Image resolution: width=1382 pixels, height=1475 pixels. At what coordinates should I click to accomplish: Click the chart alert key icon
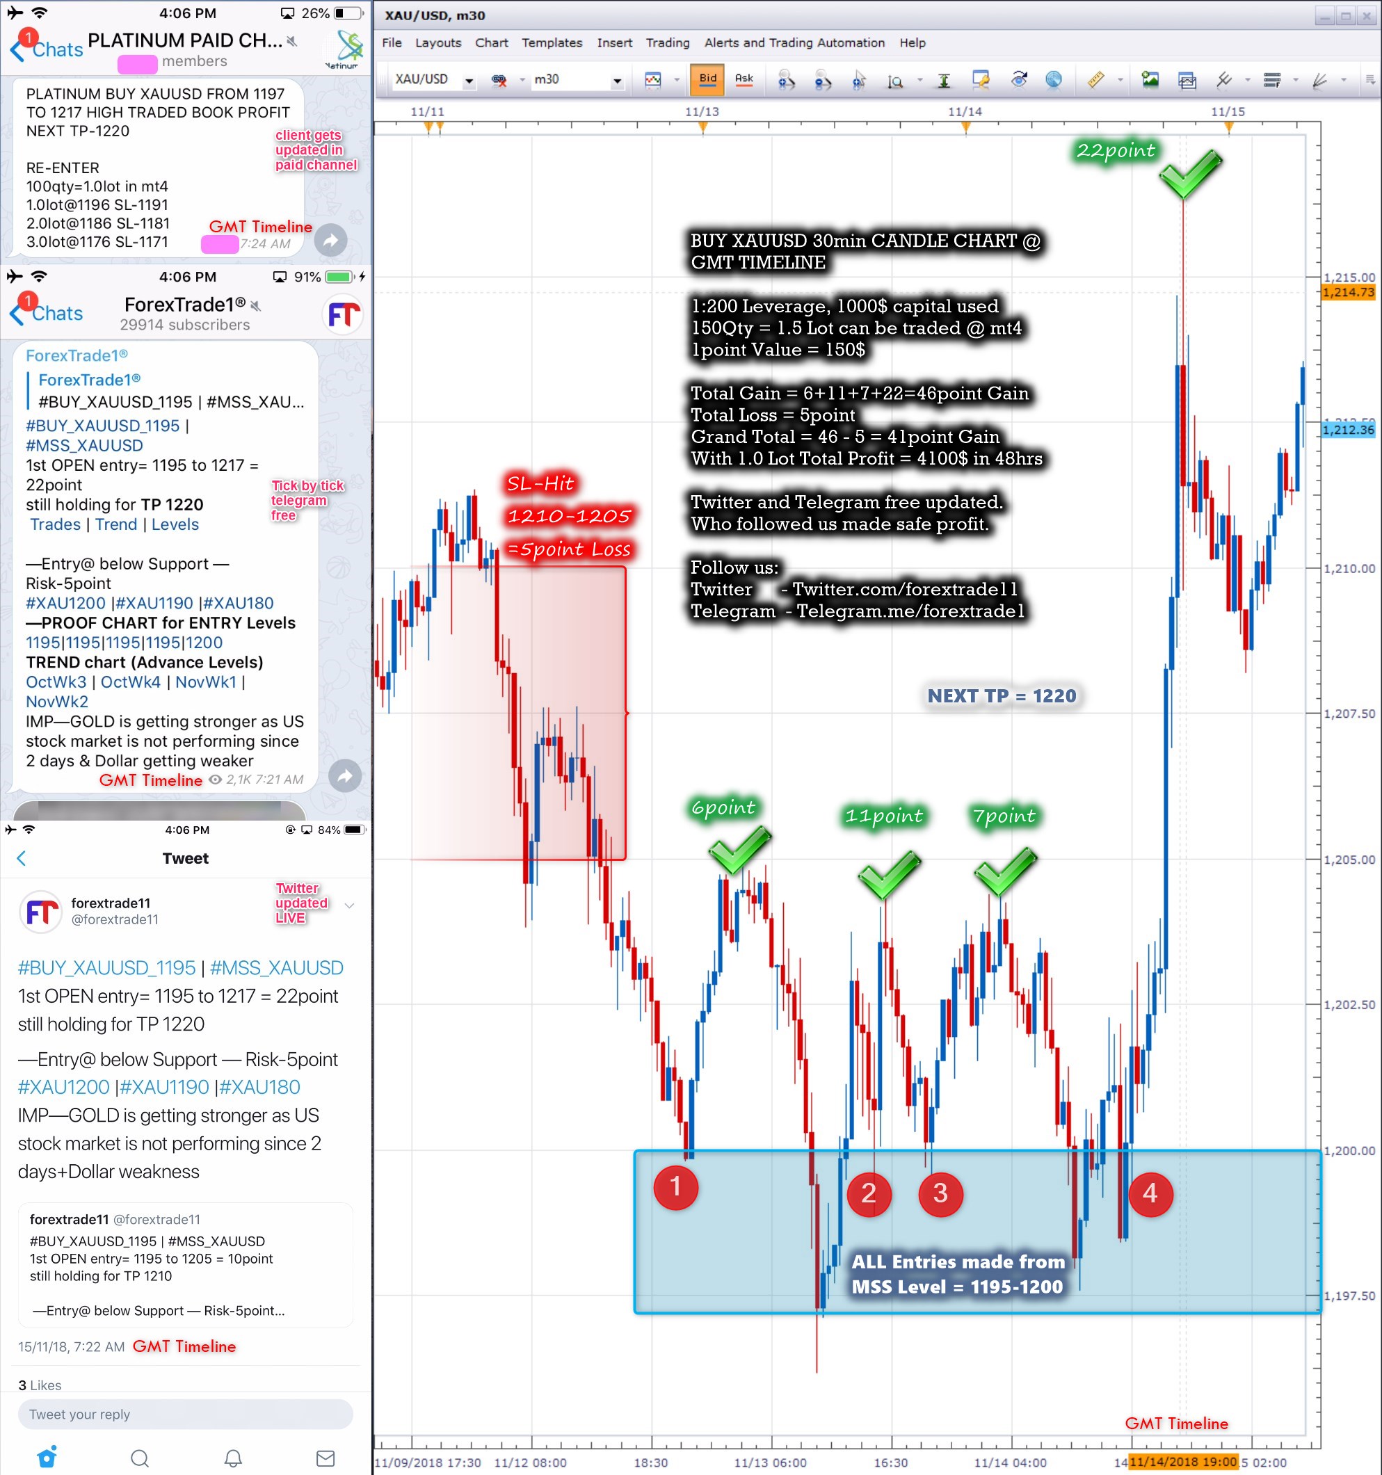(981, 79)
